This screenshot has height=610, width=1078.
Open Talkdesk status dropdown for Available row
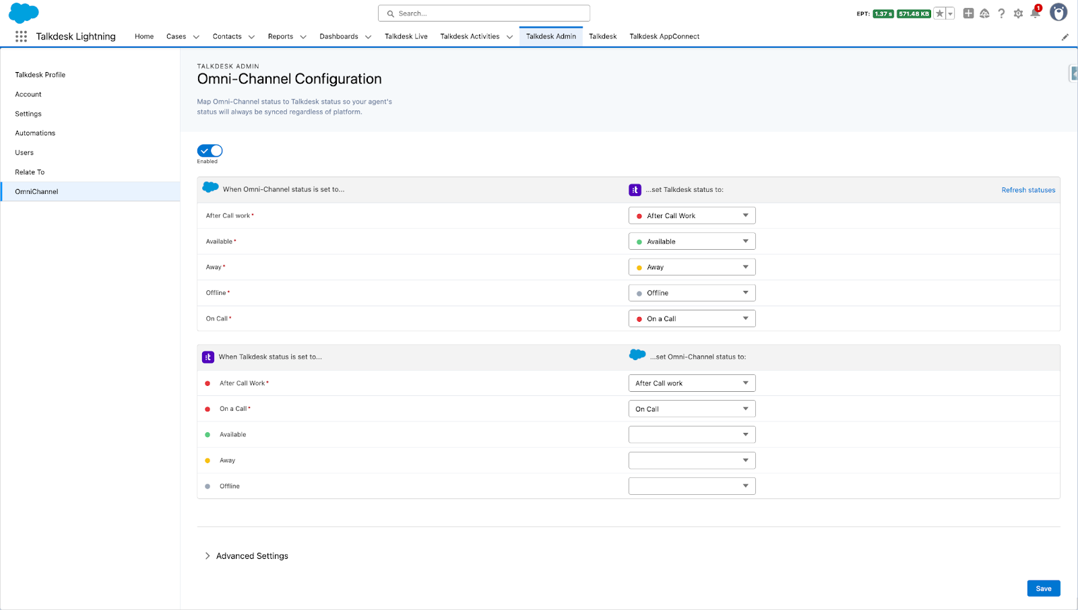692,241
